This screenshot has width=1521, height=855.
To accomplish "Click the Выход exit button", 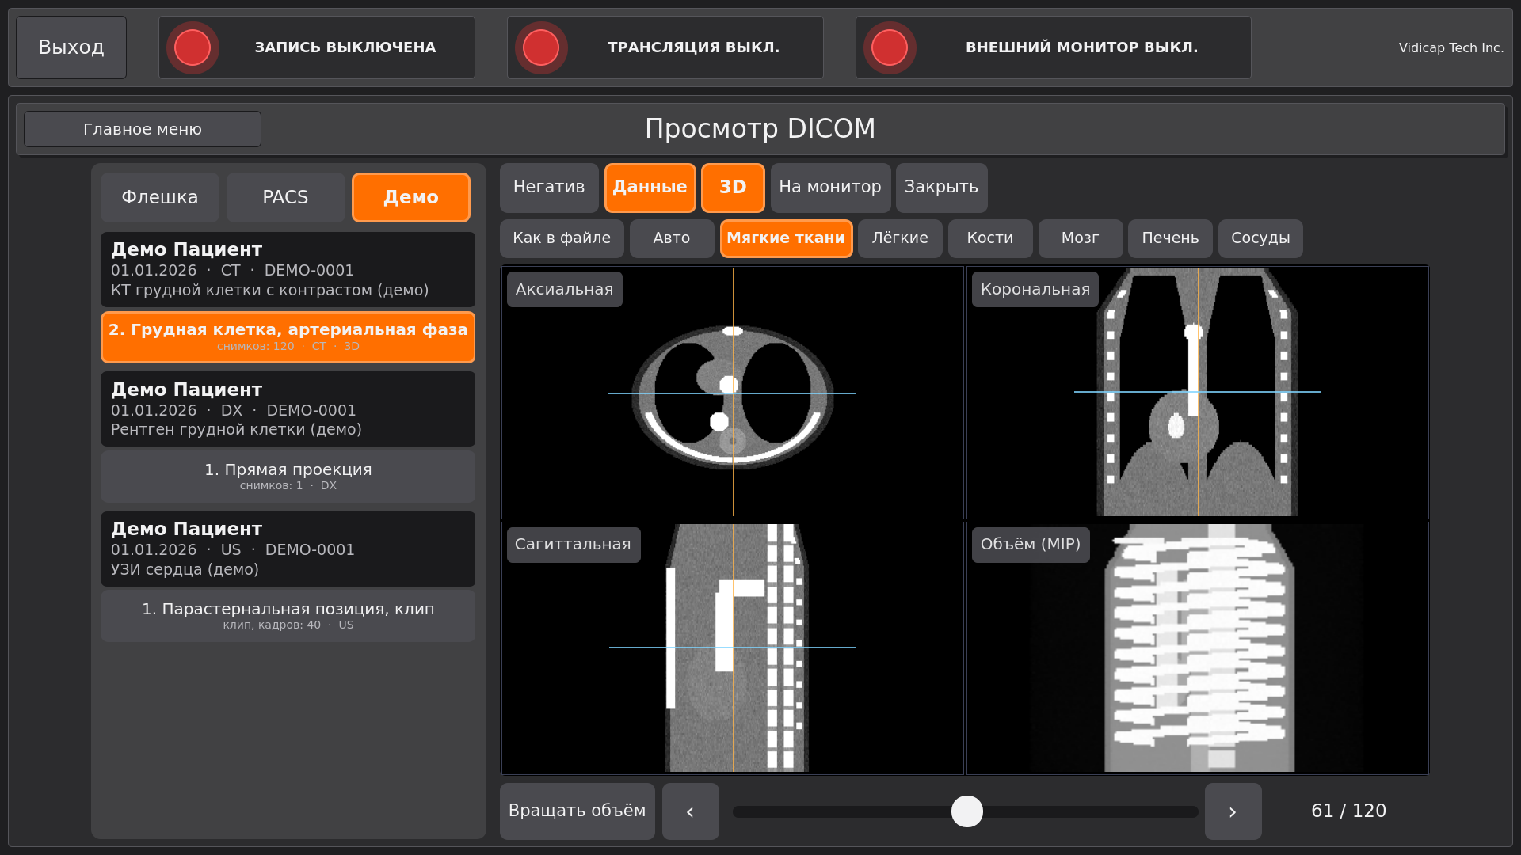I will click(x=71, y=47).
